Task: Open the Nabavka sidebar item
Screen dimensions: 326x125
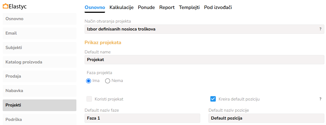Action: 40,91
